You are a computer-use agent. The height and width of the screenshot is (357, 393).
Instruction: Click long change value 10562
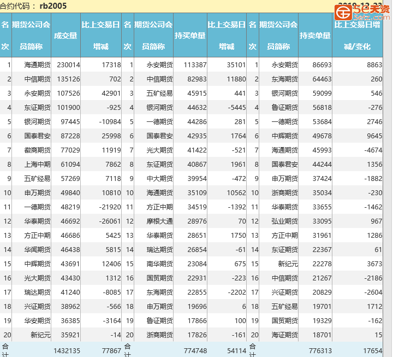(236, 193)
